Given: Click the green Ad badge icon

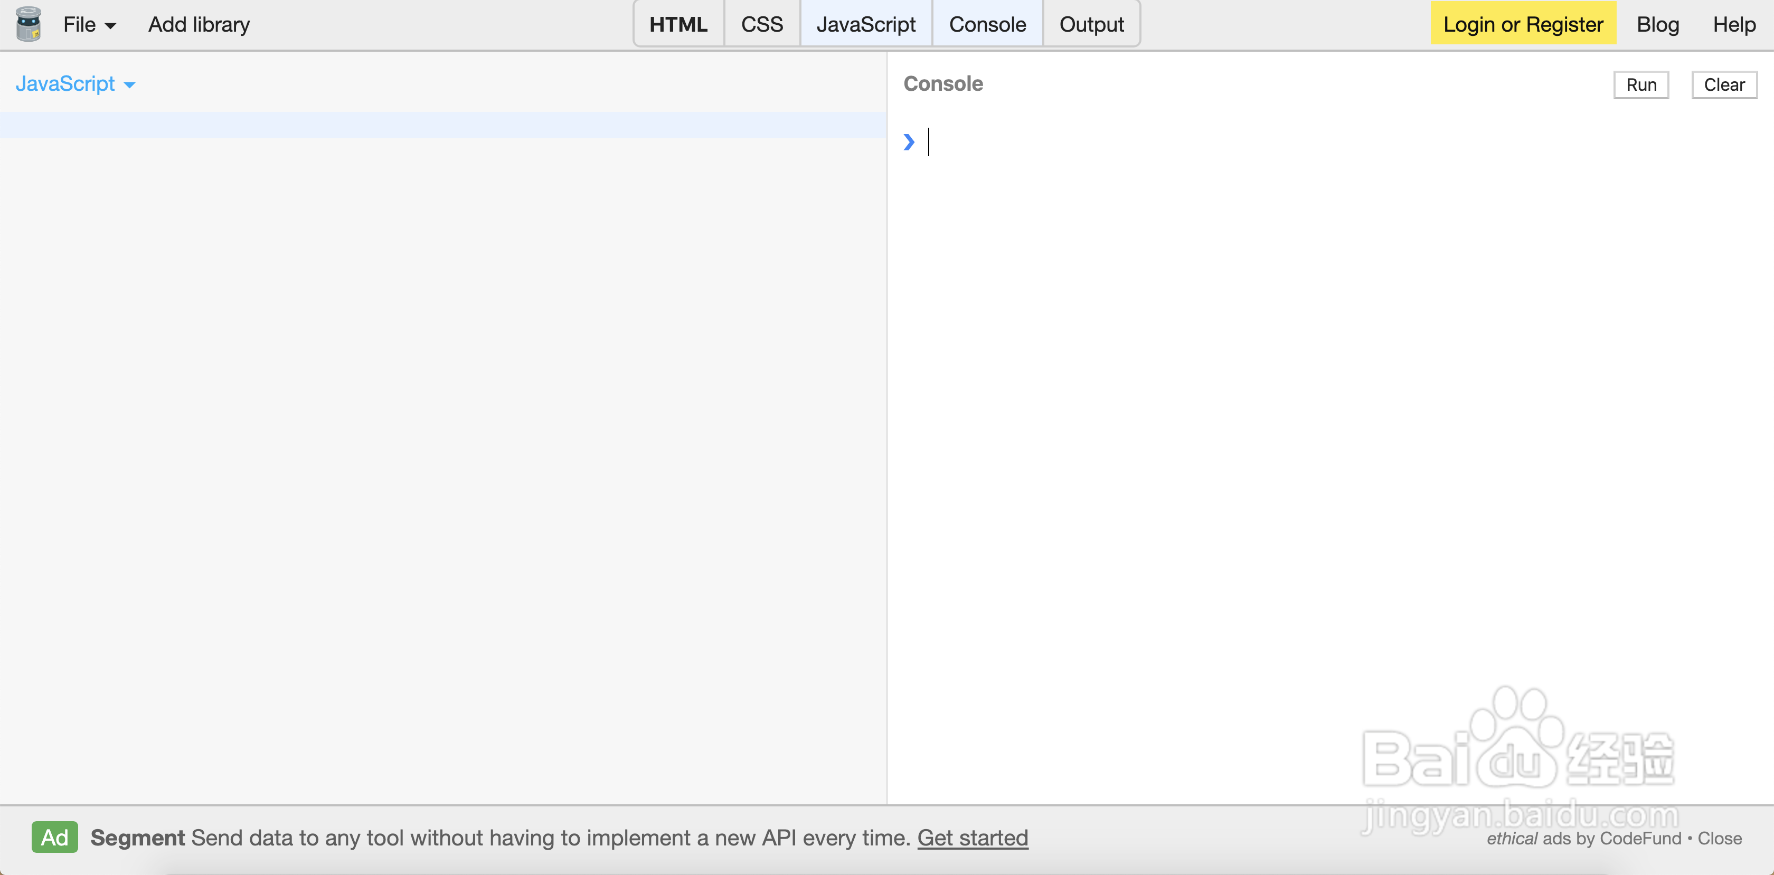Looking at the screenshot, I should point(54,837).
